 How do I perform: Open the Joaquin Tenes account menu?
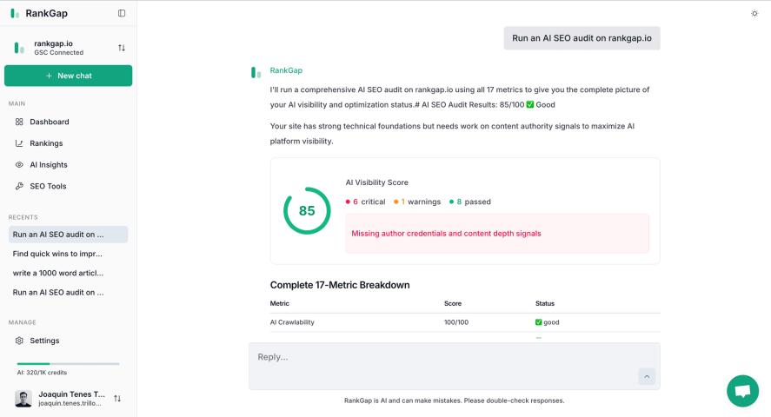coord(117,398)
